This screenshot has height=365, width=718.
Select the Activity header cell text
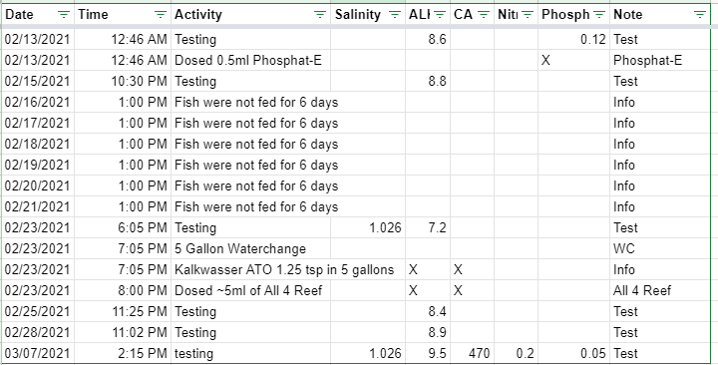197,15
